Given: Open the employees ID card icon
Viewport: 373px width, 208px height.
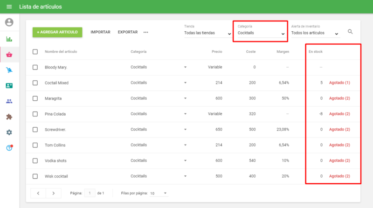Looking at the screenshot, I should click(9, 86).
